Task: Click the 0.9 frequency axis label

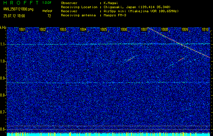Action: click(3, 78)
